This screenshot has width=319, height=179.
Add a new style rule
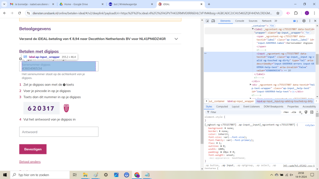(x=300, y=112)
